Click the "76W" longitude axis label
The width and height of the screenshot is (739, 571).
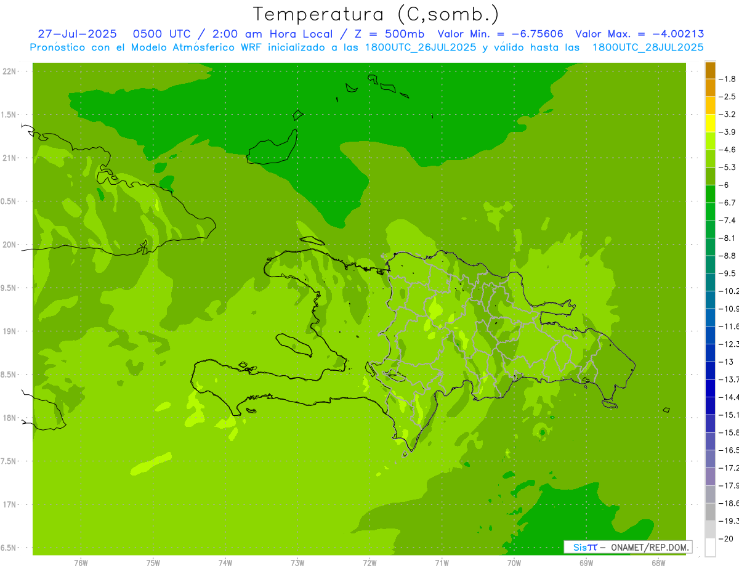(81, 563)
